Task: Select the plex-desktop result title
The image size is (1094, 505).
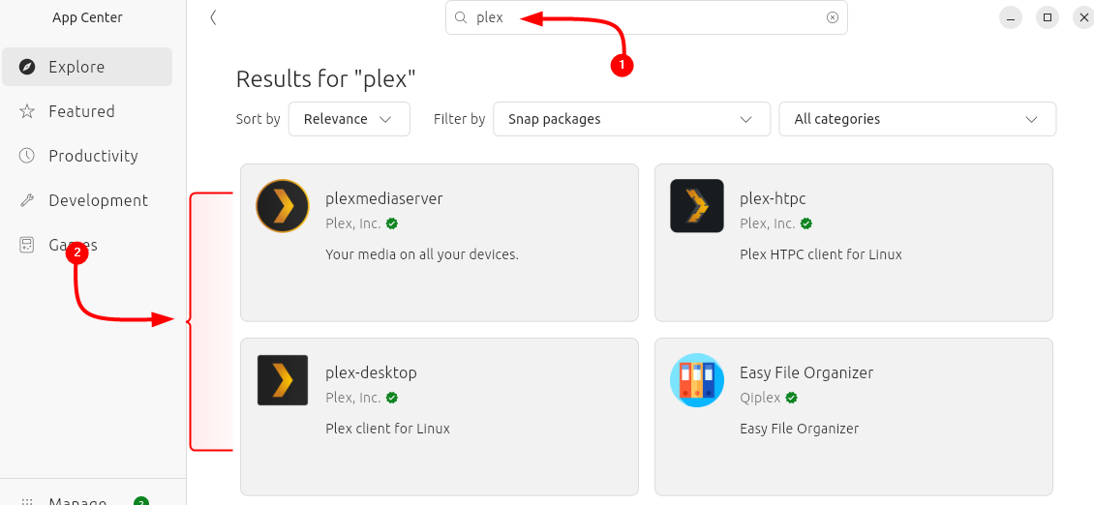Action: (371, 372)
